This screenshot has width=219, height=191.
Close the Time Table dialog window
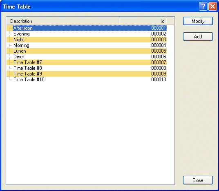pyautogui.click(x=212, y=6)
